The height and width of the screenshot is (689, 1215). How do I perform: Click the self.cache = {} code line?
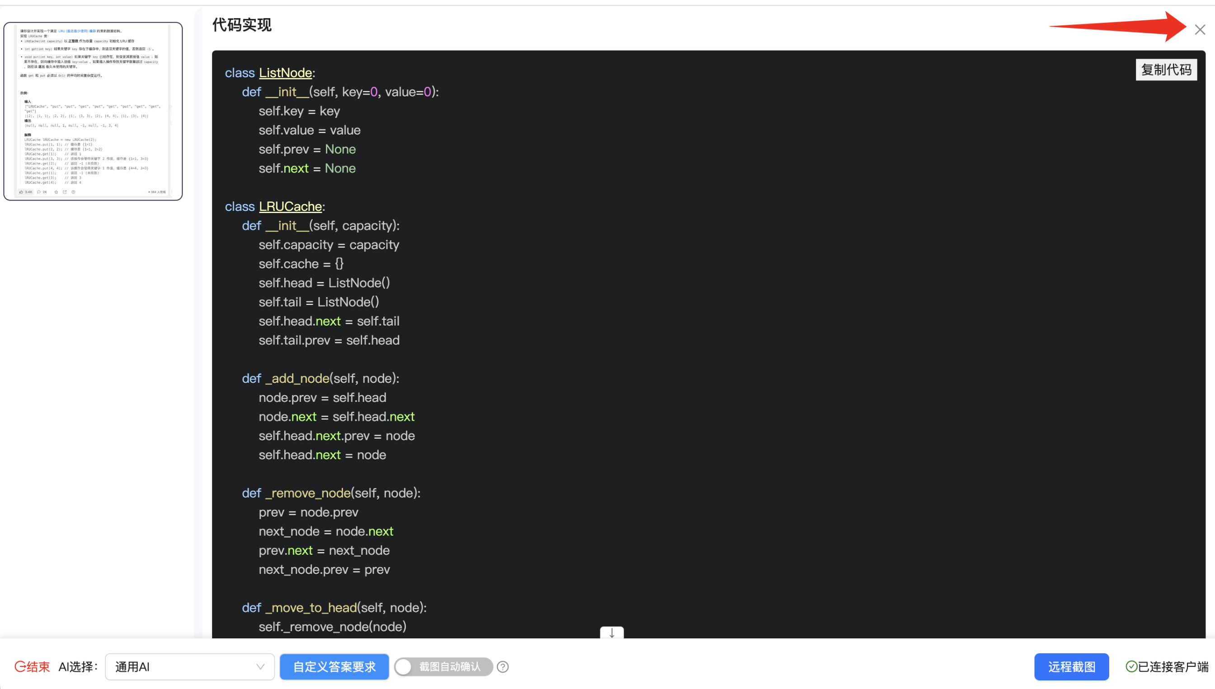click(x=301, y=264)
